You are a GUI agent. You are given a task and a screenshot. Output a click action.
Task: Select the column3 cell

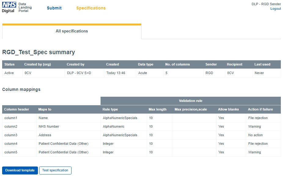point(19,135)
